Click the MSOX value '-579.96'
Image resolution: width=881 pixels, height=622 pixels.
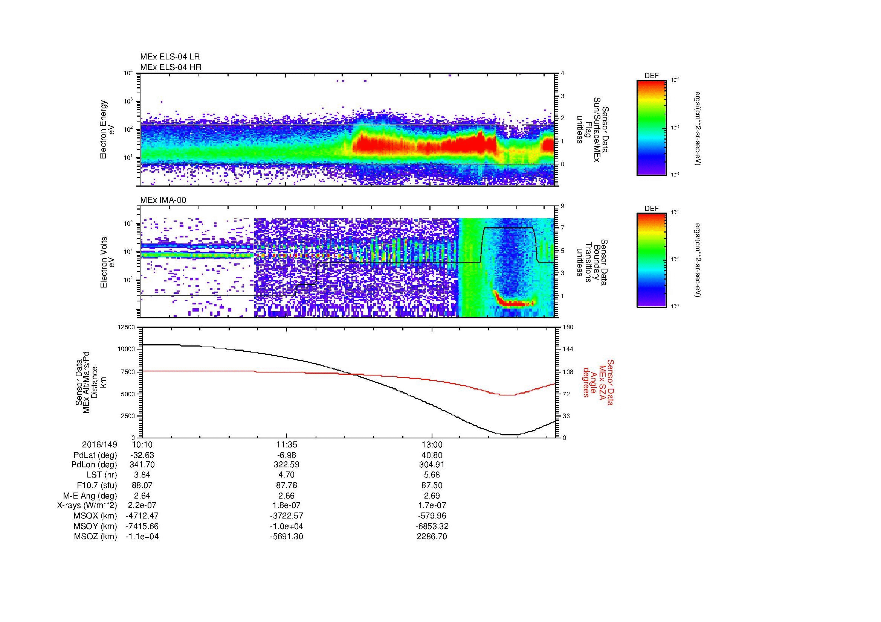tap(432, 516)
